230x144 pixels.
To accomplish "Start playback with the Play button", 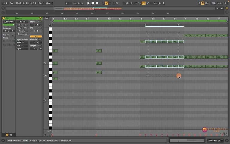I will coord(88,3).
